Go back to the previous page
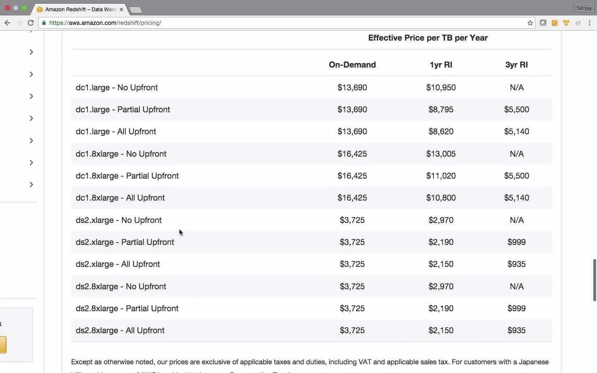The width and height of the screenshot is (597, 373). (7, 23)
